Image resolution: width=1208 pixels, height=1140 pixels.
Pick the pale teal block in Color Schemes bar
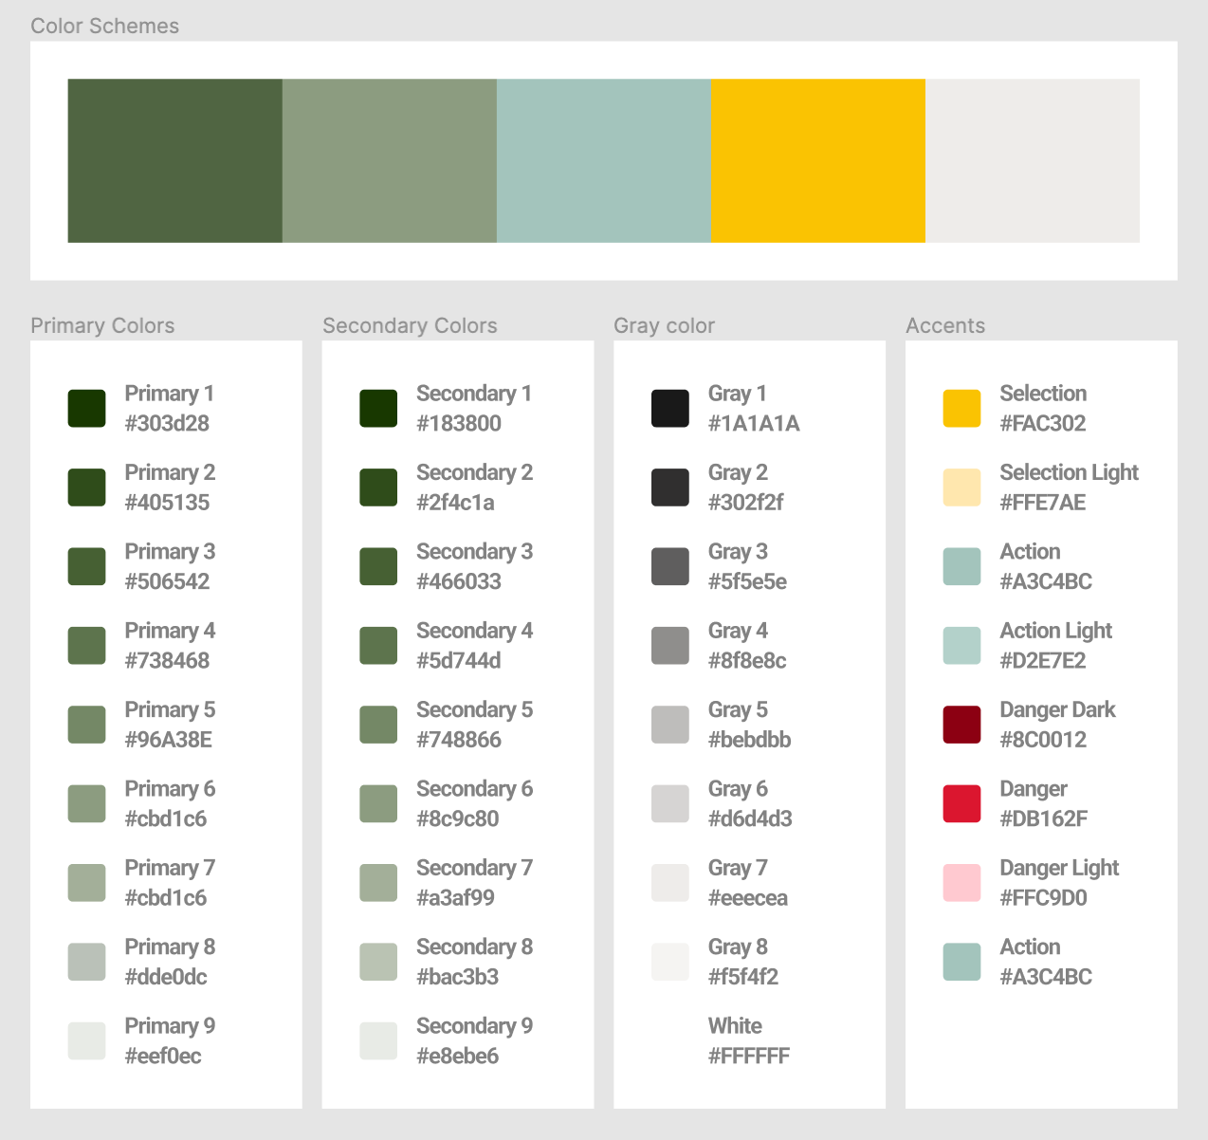pyautogui.click(x=604, y=160)
